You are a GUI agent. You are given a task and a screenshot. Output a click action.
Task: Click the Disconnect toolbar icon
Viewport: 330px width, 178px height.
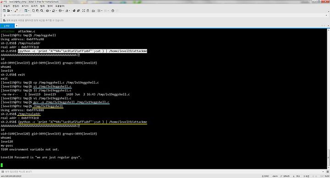(x=16, y=11)
